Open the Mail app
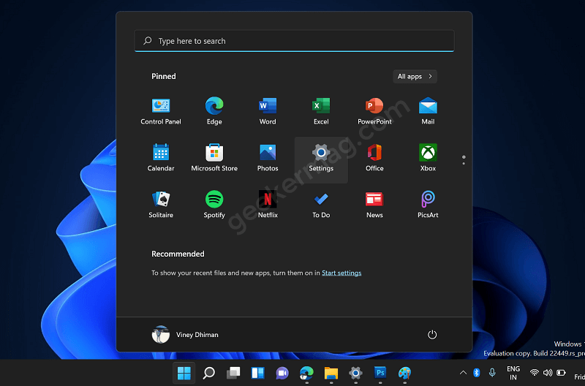This screenshot has height=386, width=585. (428, 111)
